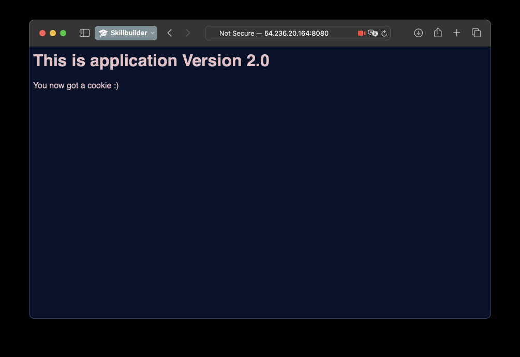The height and width of the screenshot is (357, 520).
Task: Show the tab overview grid
Action: click(476, 33)
